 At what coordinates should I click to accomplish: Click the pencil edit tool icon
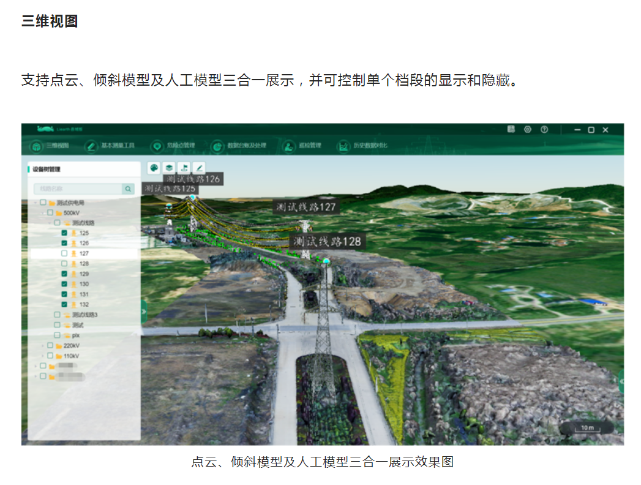point(198,168)
